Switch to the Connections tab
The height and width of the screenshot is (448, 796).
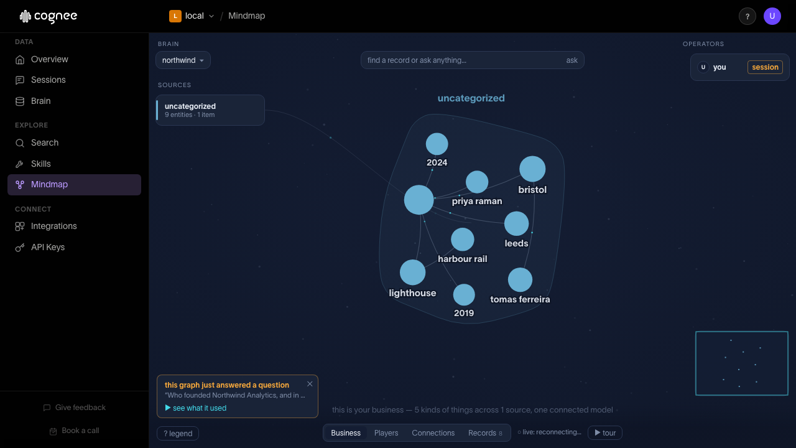[x=433, y=433]
